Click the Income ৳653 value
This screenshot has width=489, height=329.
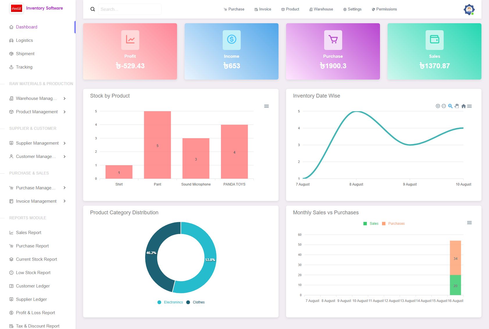(x=232, y=66)
